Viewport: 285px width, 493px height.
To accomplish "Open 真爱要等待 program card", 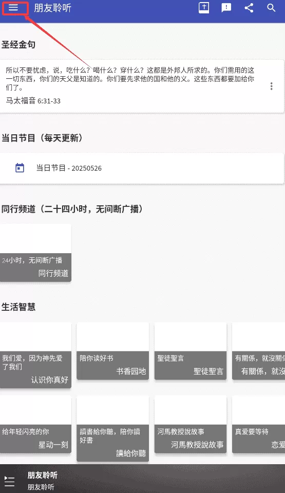I will (x=259, y=425).
